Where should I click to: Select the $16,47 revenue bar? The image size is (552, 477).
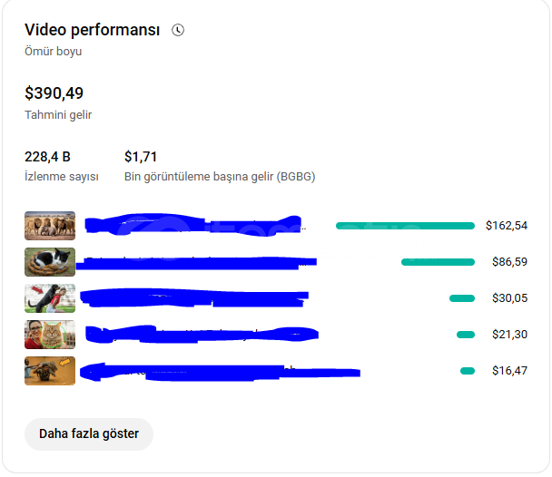tap(468, 371)
